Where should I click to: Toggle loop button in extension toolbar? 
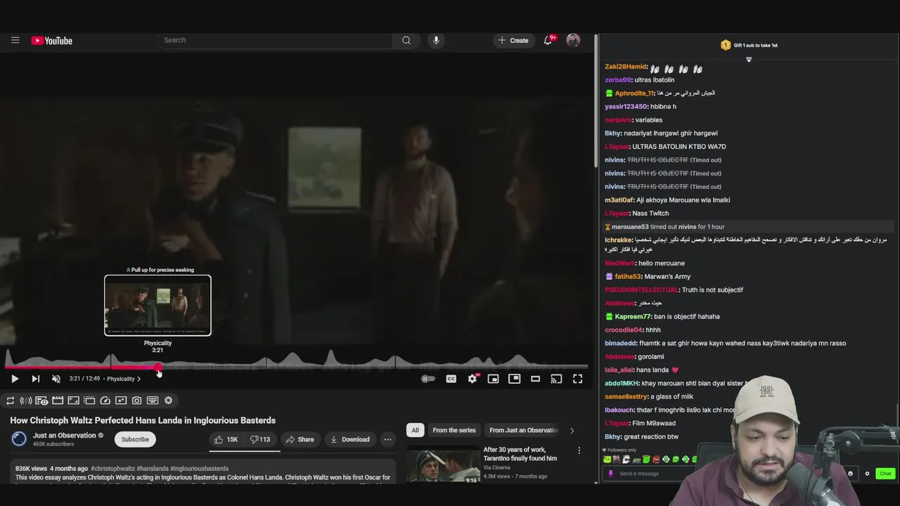(11, 401)
